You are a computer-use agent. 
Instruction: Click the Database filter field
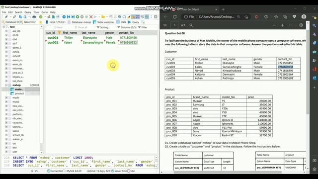coord(11,22)
